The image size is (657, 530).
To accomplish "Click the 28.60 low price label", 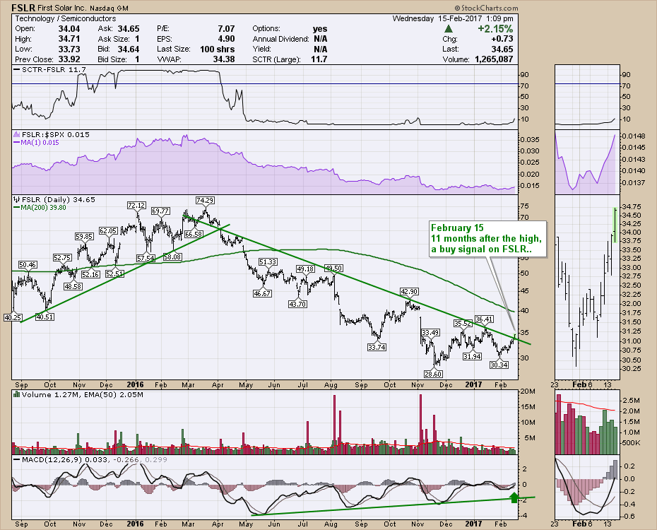I will click(433, 374).
